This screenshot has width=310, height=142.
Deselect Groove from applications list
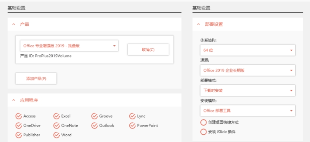[x=94, y=116]
